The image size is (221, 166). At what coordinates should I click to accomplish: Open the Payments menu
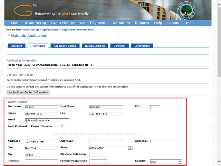[99, 23]
